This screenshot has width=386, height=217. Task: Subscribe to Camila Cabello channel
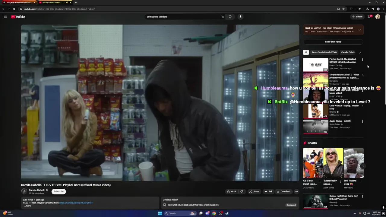tap(59, 191)
